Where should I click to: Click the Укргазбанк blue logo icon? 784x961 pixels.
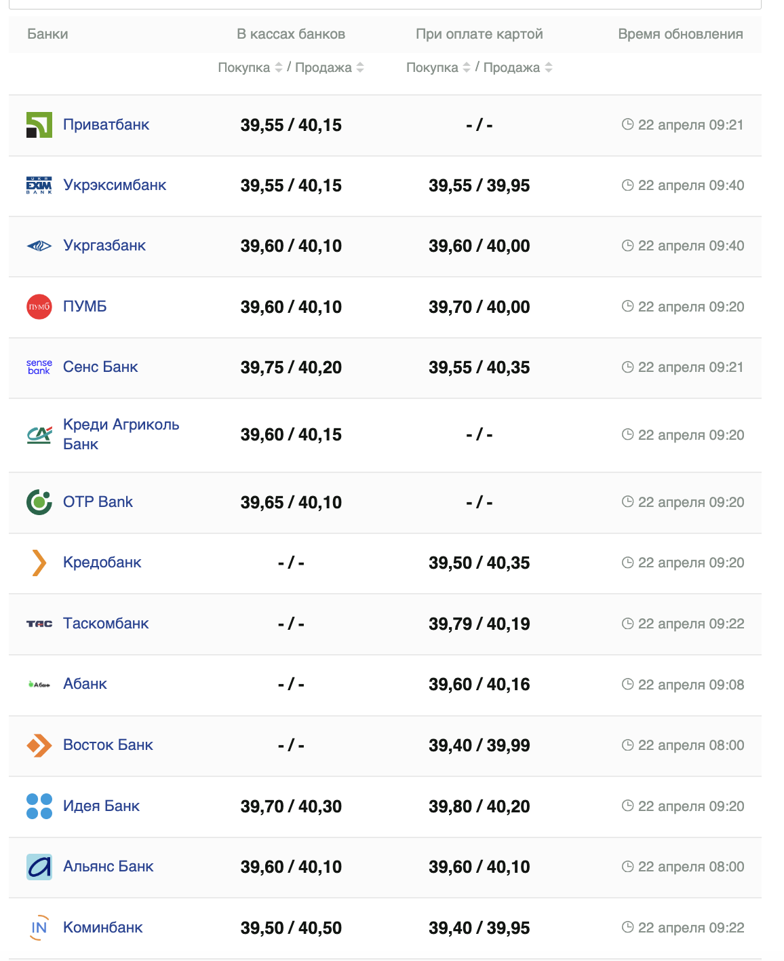tap(39, 246)
